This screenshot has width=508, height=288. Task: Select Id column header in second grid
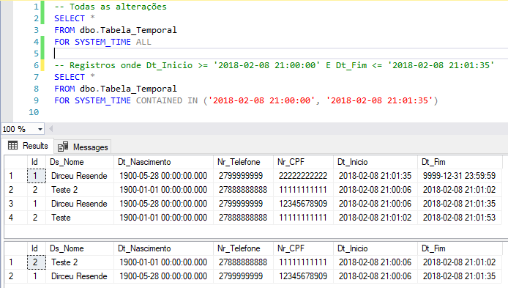coord(37,248)
